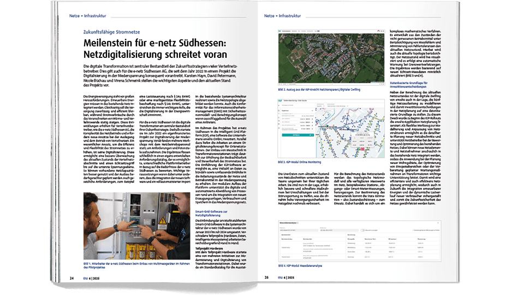Click "EW 6 | 2025" footer on right page

tap(286, 278)
